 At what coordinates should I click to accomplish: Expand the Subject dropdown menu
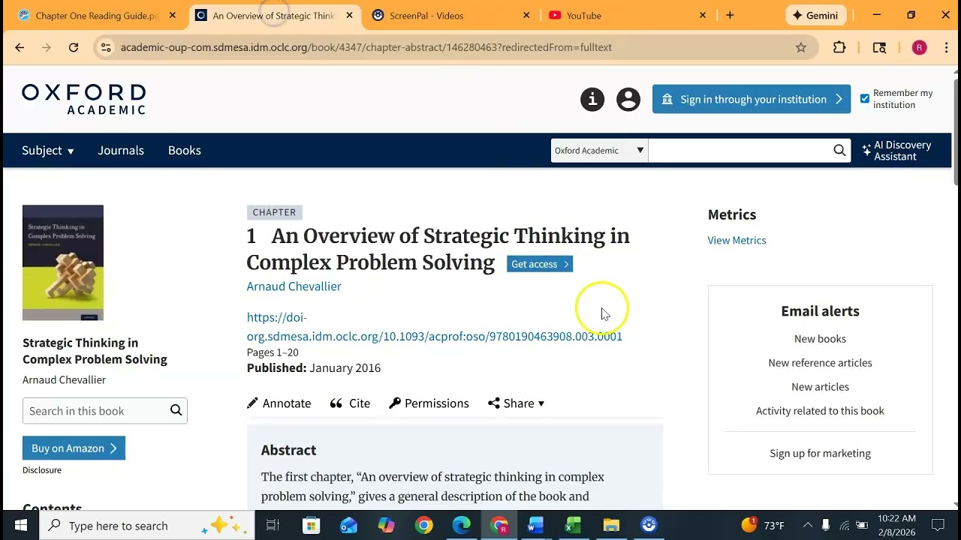[x=48, y=150]
